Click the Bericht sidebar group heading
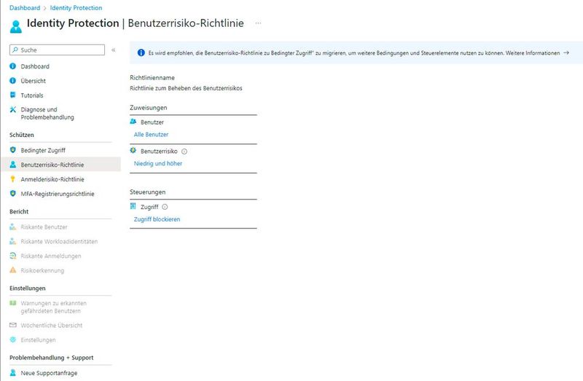This screenshot has height=381, width=583. click(x=19, y=211)
